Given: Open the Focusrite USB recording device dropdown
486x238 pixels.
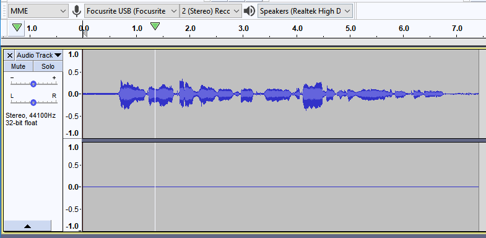Looking at the screenshot, I should coord(132,11).
